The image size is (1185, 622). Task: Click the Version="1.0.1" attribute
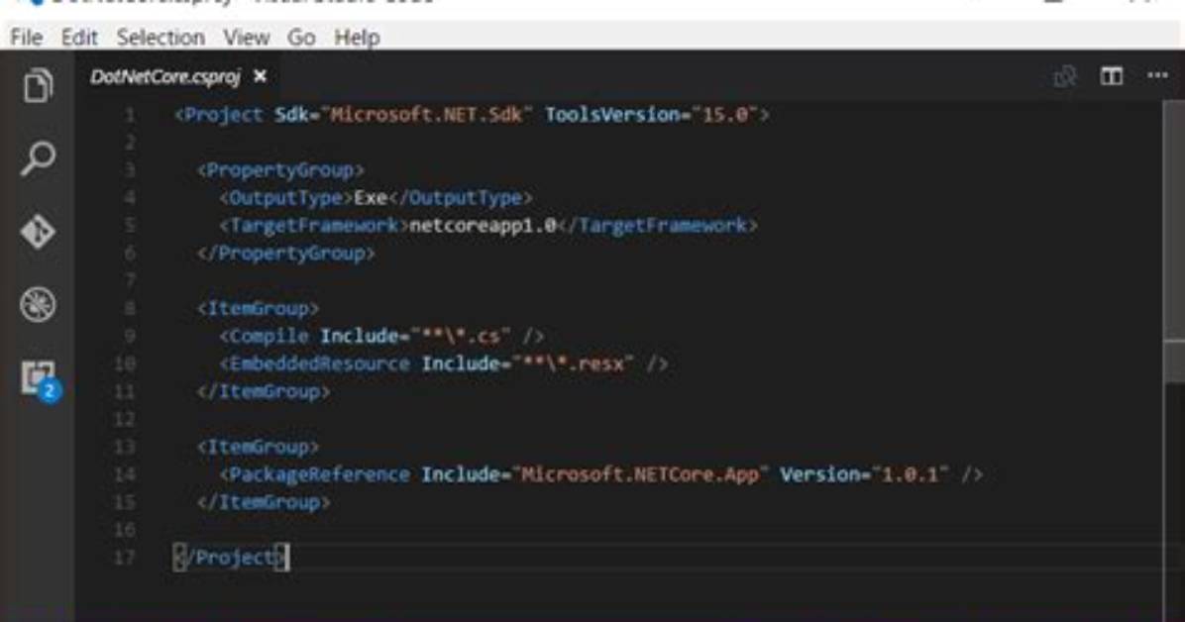point(864,474)
